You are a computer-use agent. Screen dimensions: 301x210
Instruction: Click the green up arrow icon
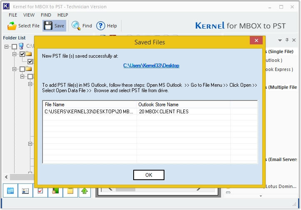(85, 191)
